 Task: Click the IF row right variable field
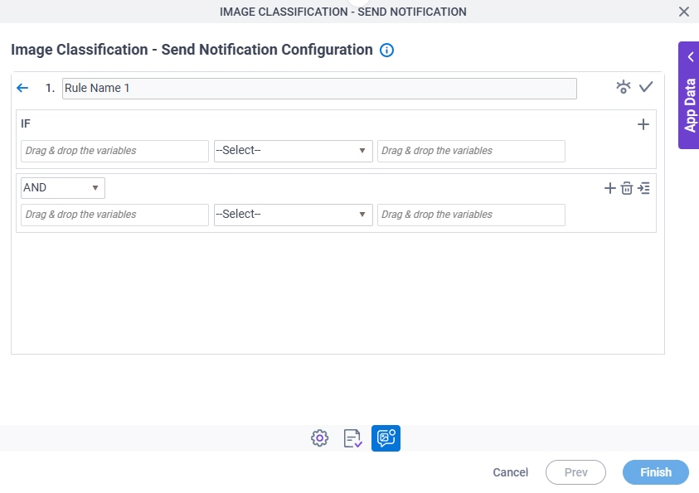coord(471,151)
